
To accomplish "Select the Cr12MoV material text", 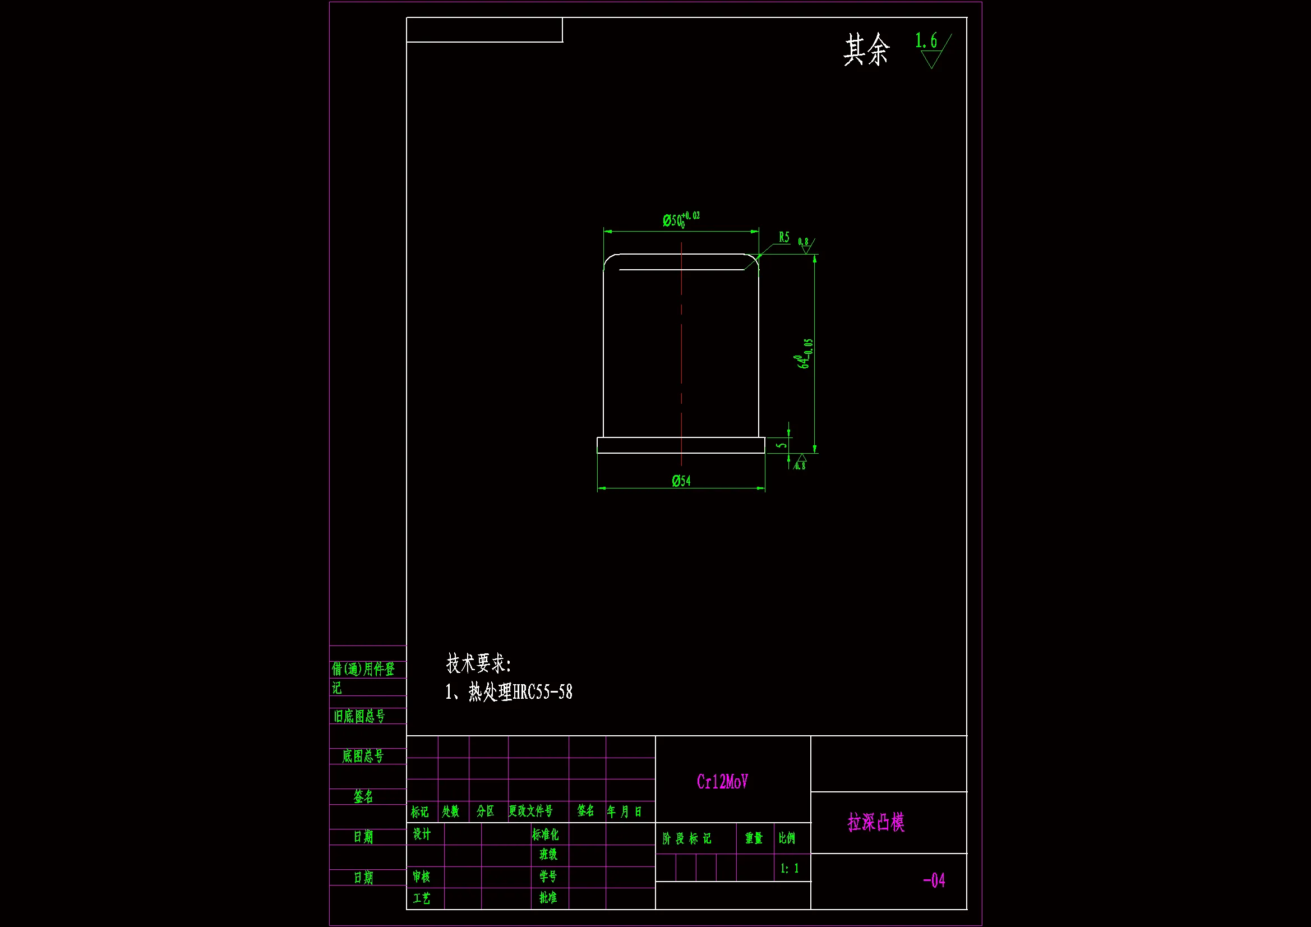I will coord(722,782).
